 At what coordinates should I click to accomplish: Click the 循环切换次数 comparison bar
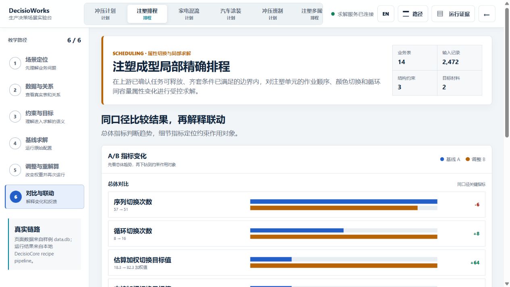343,234
